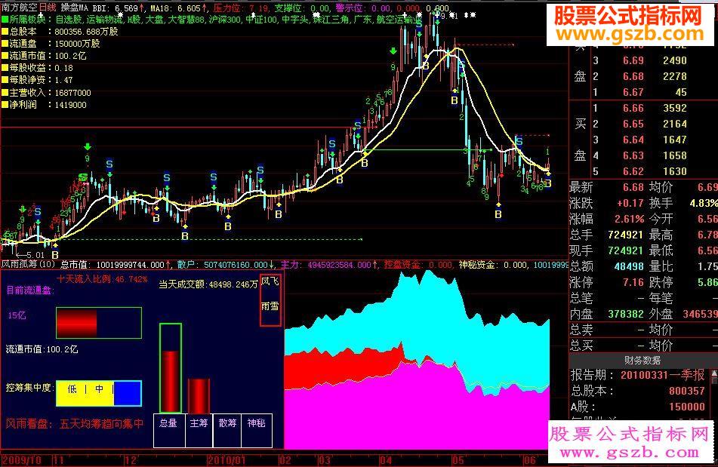Select the 总量 column label

coord(168,423)
